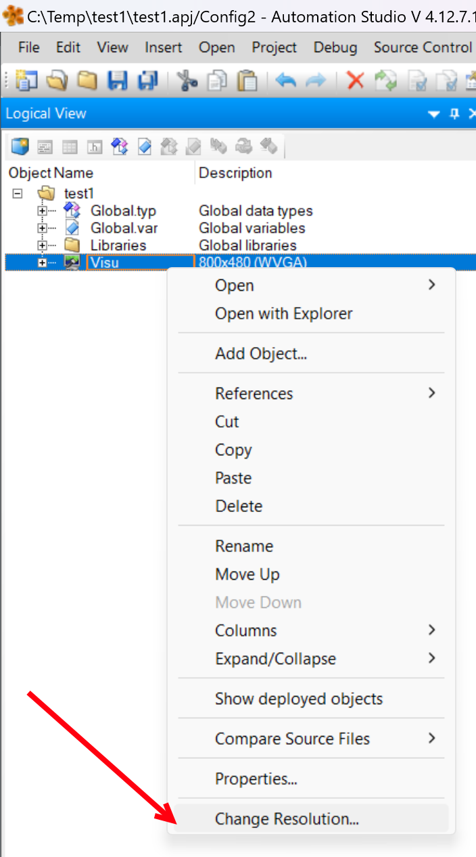Click the Cut scissors toolbar icon
This screenshot has width=476, height=857.
pyautogui.click(x=187, y=81)
